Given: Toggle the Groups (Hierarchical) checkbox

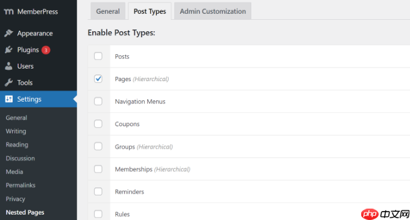Looking at the screenshot, I should 98,146.
